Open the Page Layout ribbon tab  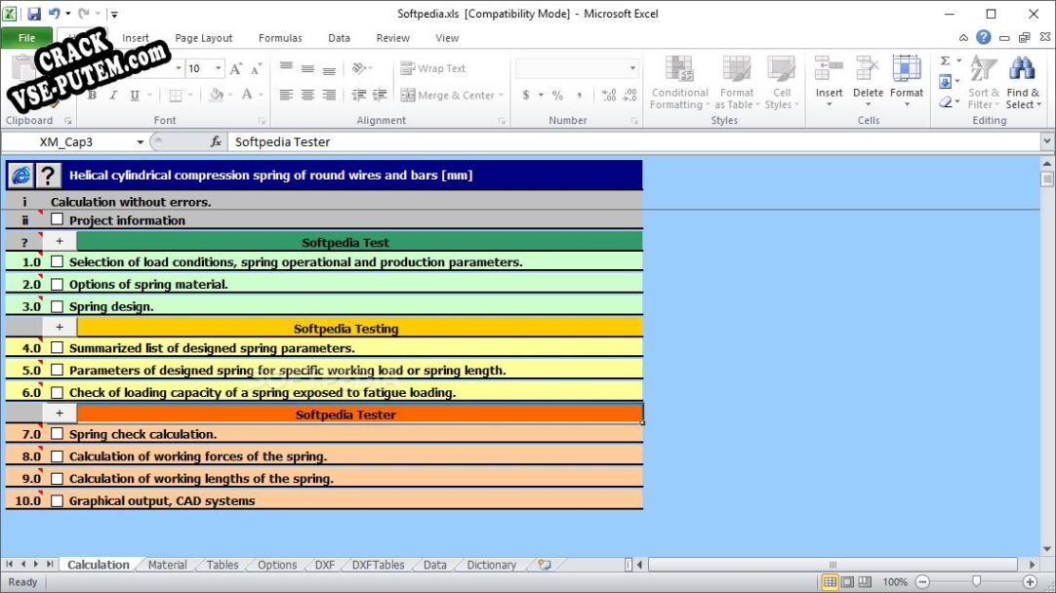point(203,38)
